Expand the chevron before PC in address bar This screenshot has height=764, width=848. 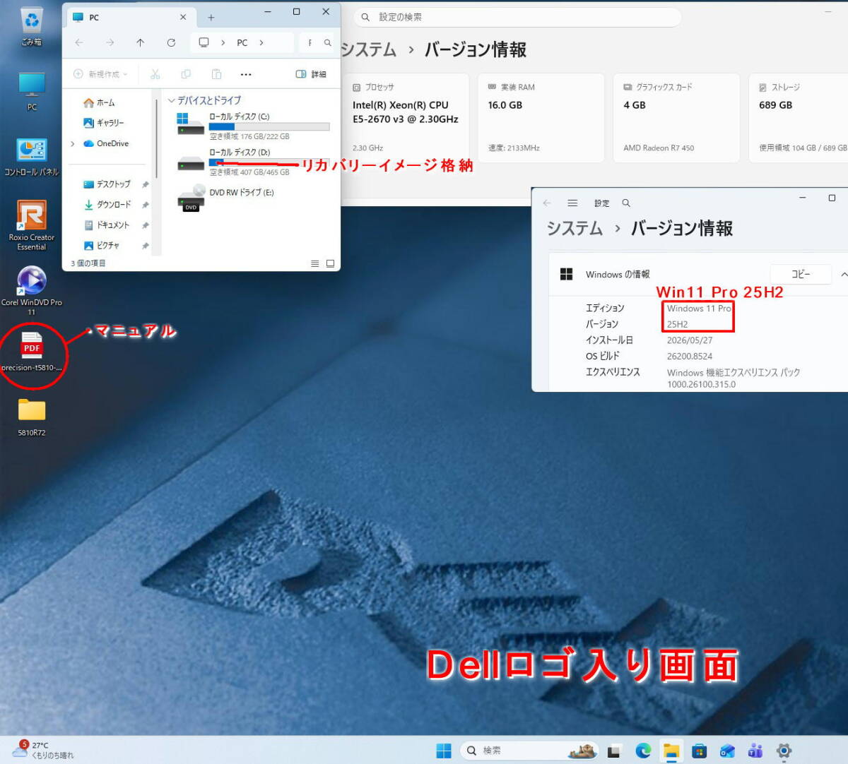(223, 42)
